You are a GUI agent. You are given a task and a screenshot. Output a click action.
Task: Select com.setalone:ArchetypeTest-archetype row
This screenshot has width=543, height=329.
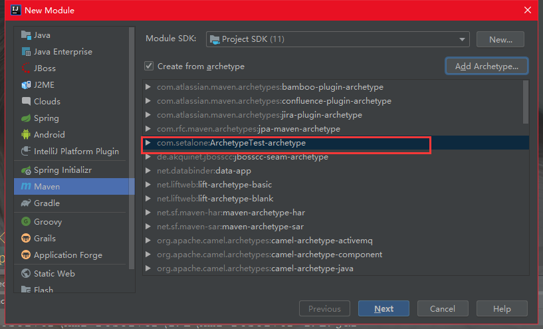click(335, 143)
